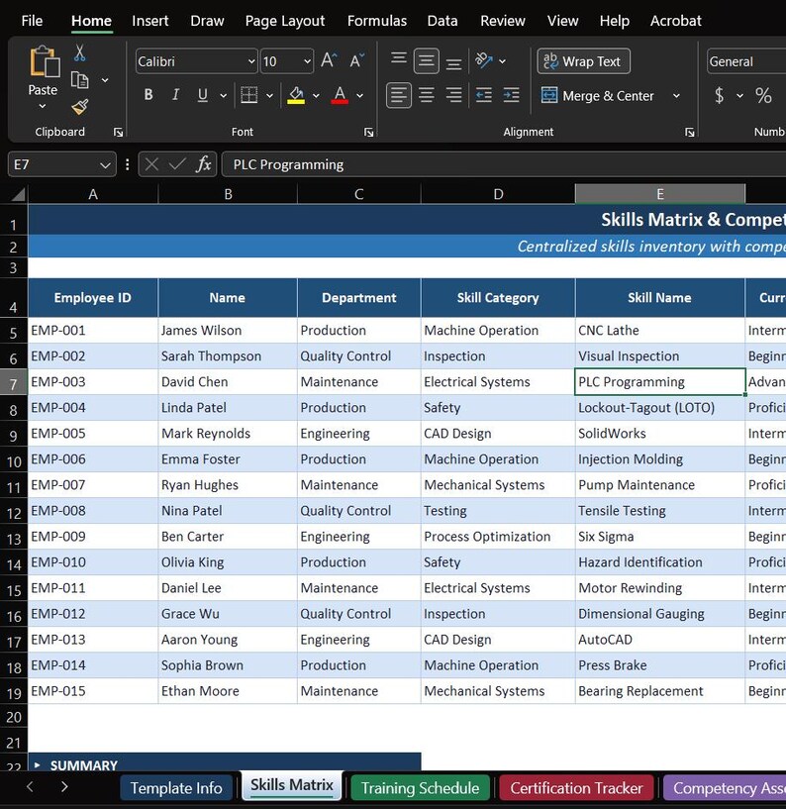
Task: Open the font size dropdown
Action: point(307,61)
